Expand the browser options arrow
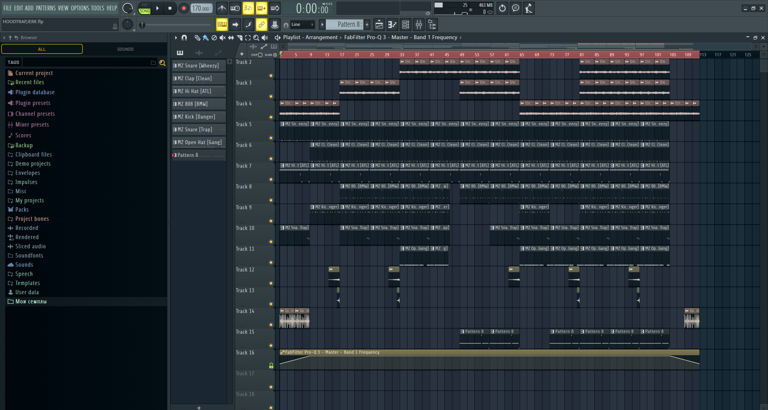This screenshot has width=768, height=410. click(4, 38)
